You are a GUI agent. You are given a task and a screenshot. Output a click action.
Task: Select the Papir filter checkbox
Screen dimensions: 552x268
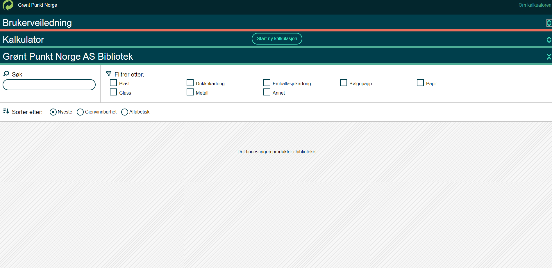click(x=420, y=83)
